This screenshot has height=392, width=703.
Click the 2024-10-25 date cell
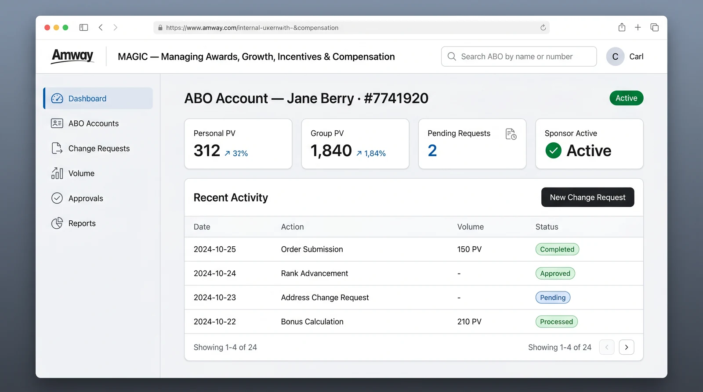click(x=215, y=249)
